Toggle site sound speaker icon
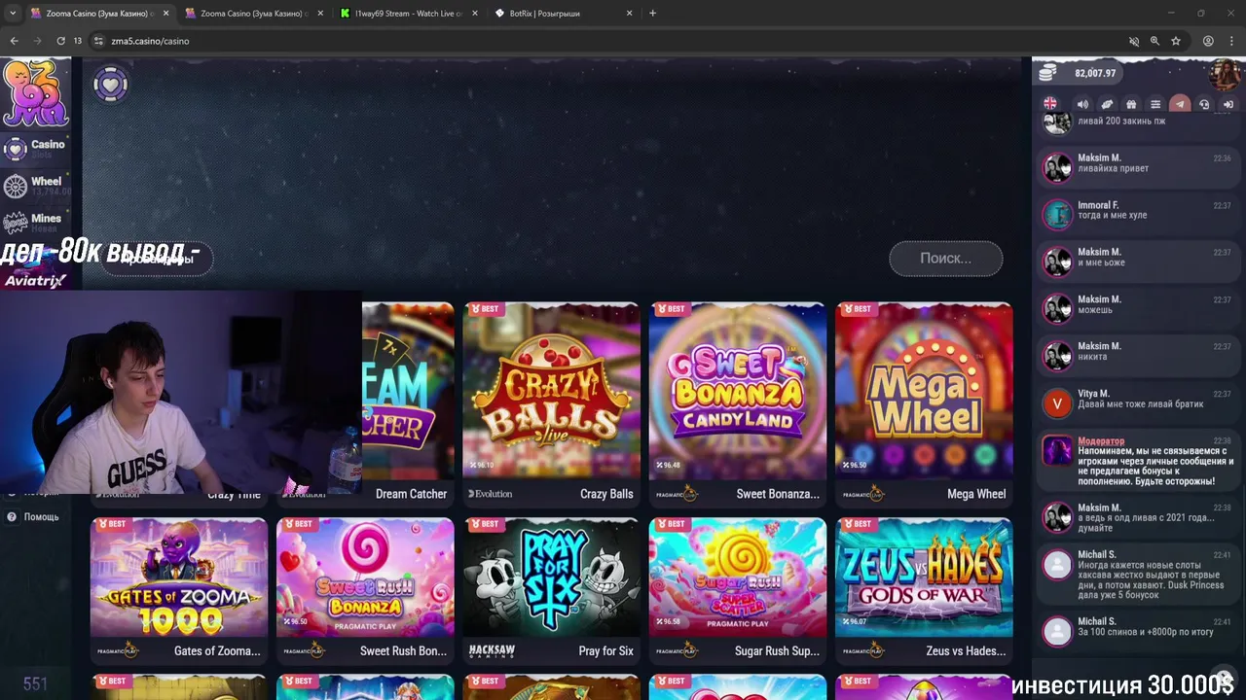1246x700 pixels. coord(1082,104)
